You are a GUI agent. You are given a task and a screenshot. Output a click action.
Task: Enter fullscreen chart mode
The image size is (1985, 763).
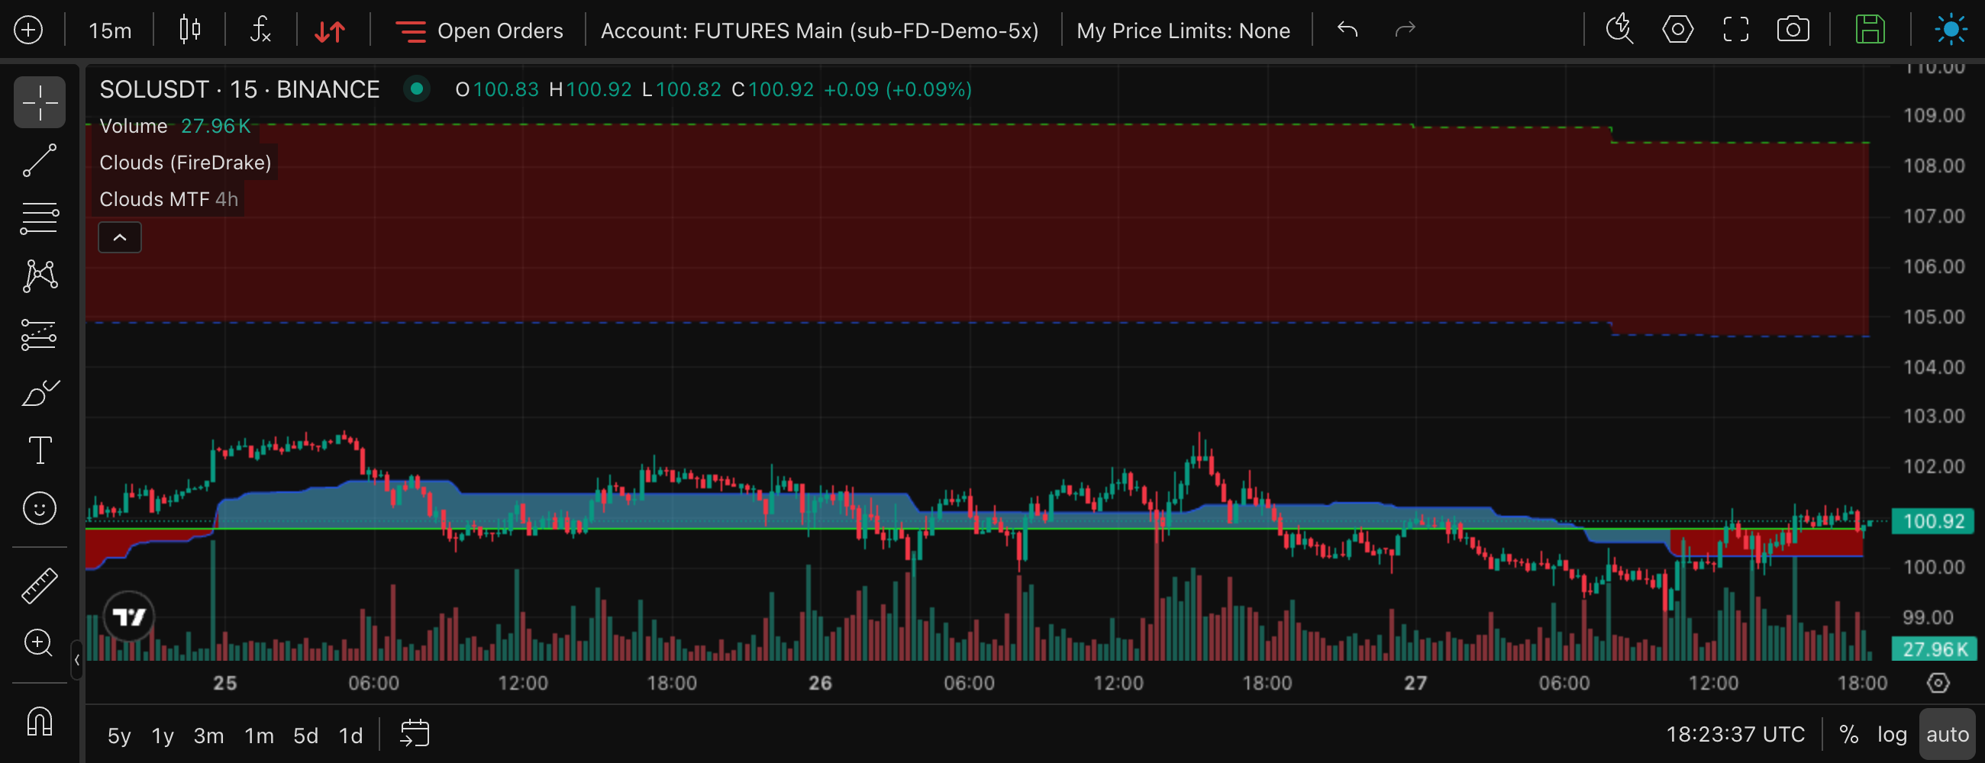1735,30
